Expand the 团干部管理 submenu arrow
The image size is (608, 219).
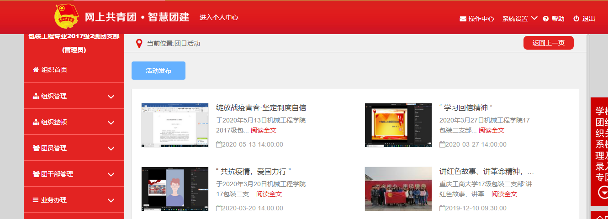[111, 174]
